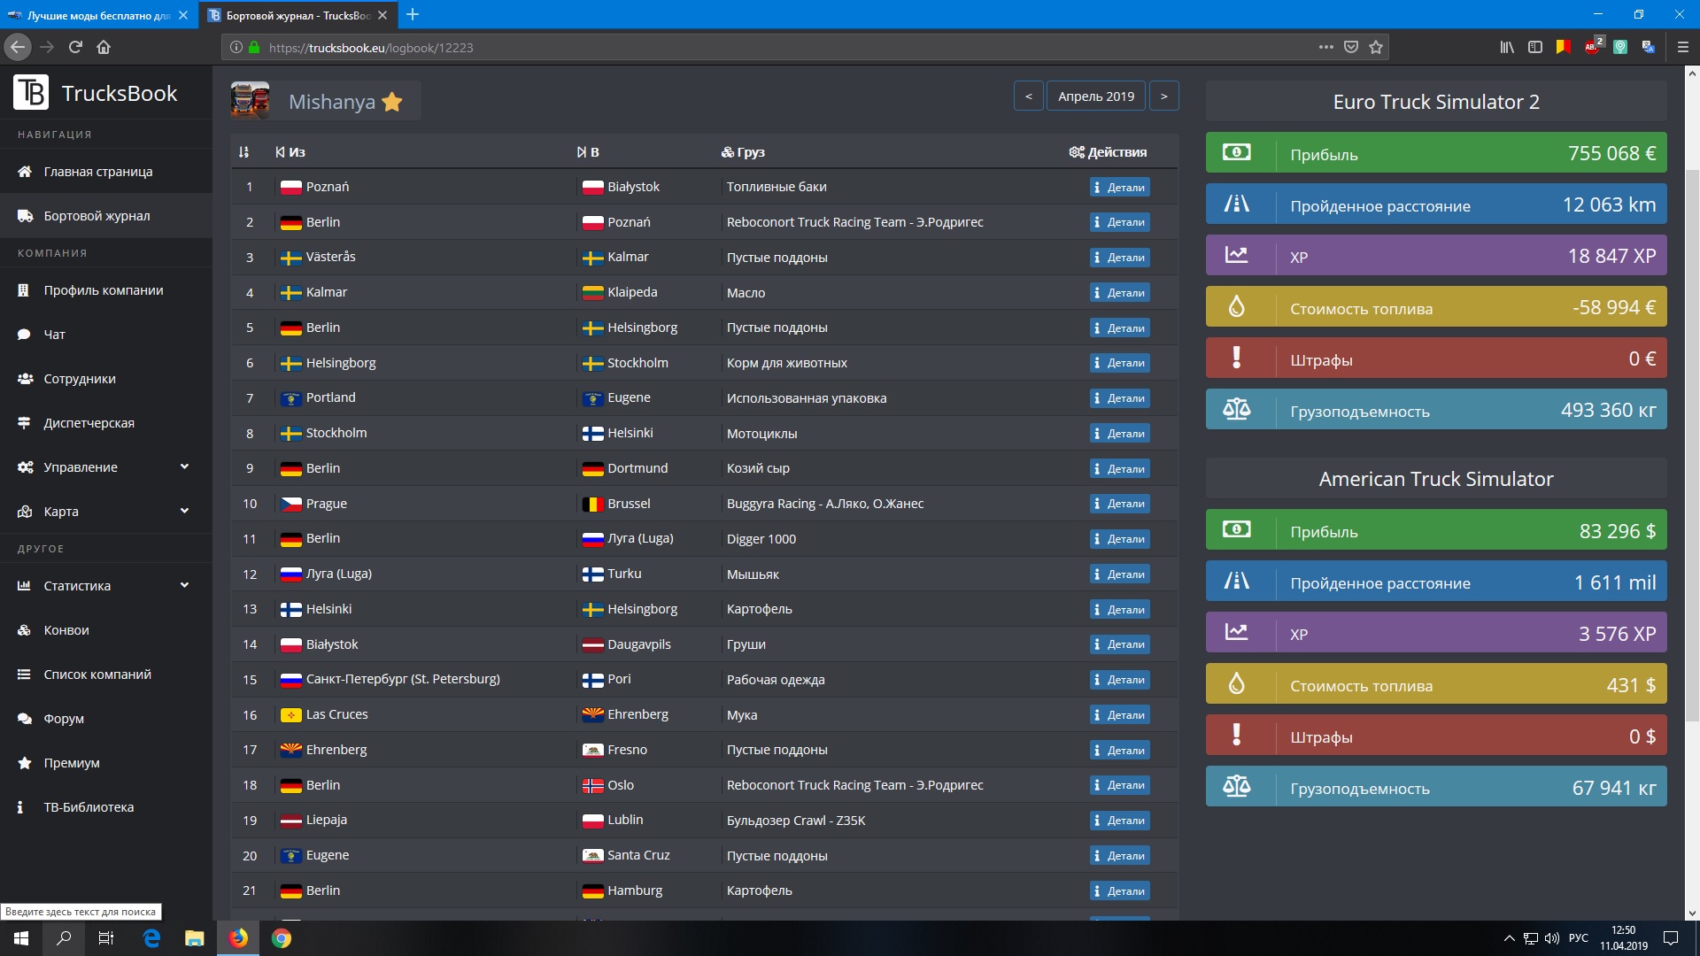Click Санкт-Петербург (St. Petersburg) origin cell
1700x956 pixels.
pos(403,679)
